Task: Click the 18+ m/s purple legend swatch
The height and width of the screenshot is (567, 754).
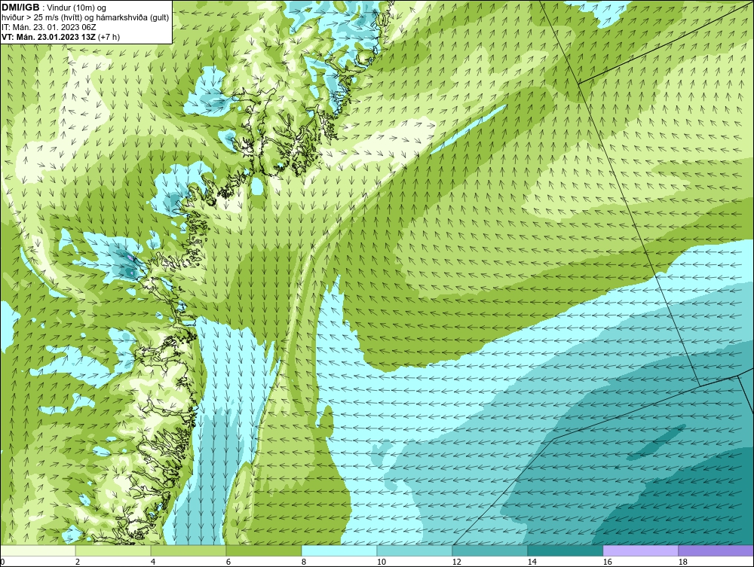Action: (716, 550)
